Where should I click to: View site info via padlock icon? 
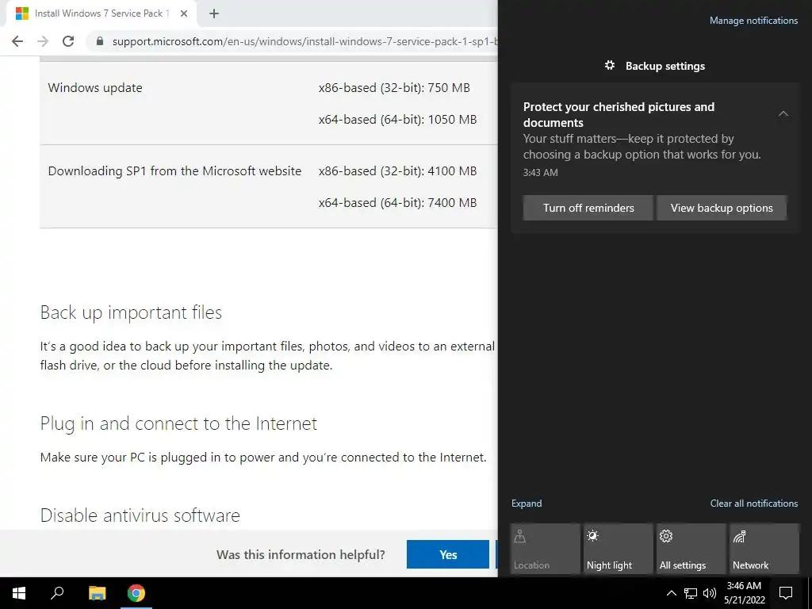[100, 41]
